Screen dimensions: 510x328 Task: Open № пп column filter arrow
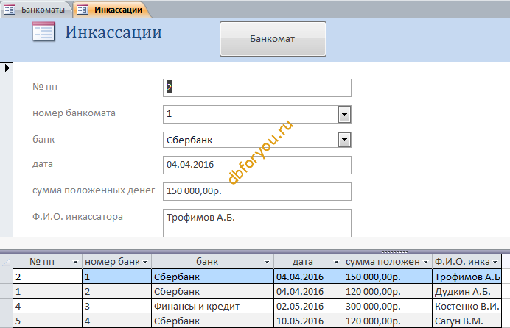[x=75, y=262]
